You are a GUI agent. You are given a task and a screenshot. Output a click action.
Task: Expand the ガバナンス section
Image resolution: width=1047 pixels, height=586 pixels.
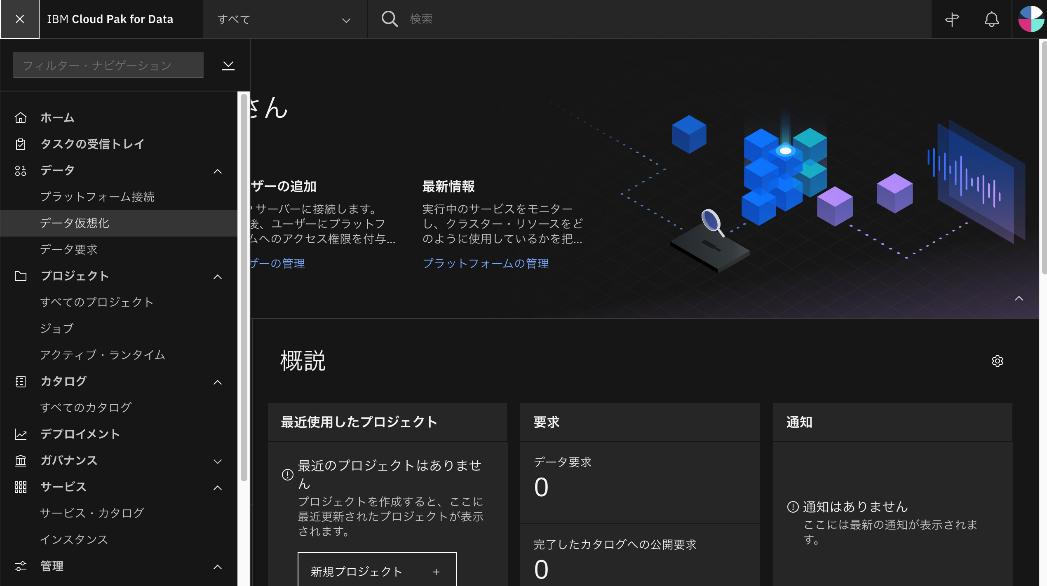[x=218, y=460]
